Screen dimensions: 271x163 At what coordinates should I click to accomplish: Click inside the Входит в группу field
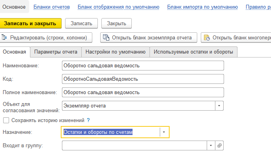point(134,145)
